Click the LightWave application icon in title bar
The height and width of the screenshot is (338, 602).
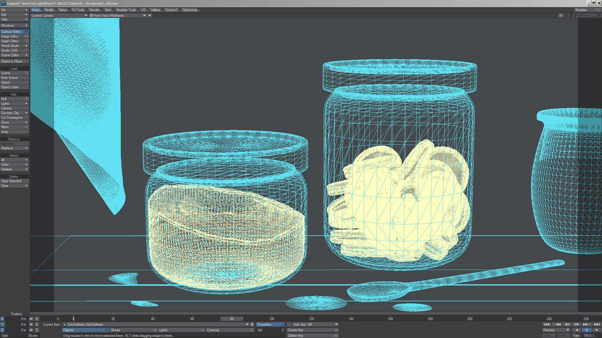tap(3, 3)
